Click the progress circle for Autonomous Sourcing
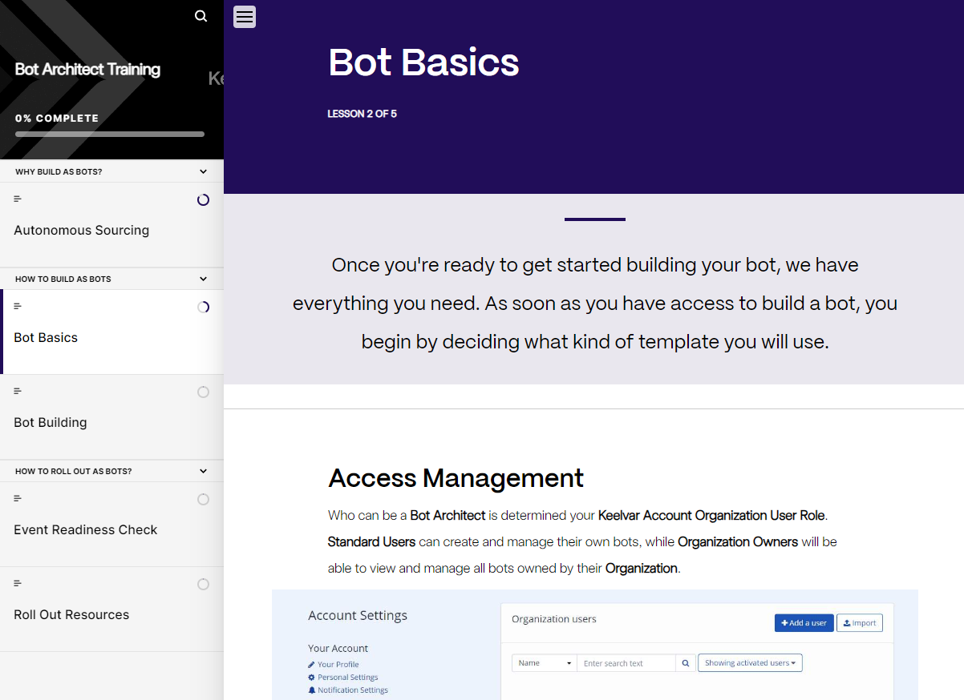 203,200
